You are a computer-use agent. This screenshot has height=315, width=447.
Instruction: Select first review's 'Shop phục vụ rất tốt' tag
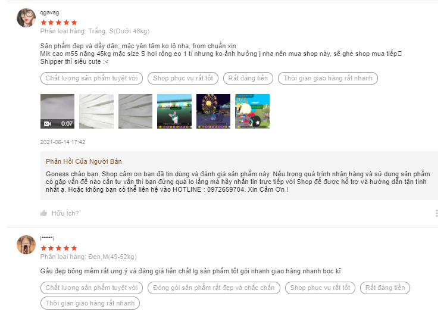[183, 78]
